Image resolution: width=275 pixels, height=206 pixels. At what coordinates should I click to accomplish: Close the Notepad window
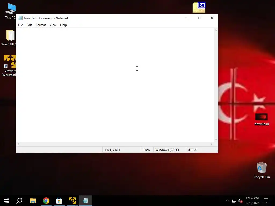pos(212,18)
